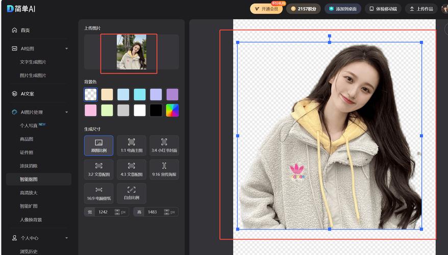Screen dimensions: 448x255
Task: Open the 高清放大 tool
Action: click(x=29, y=193)
